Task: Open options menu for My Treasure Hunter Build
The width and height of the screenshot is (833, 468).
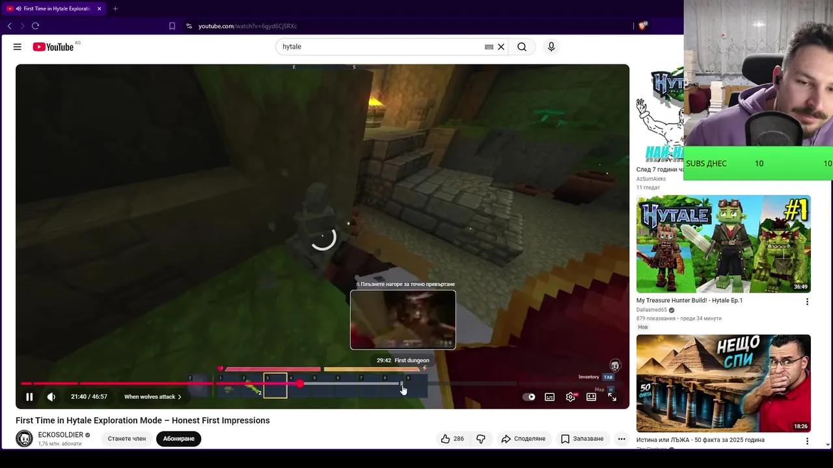Action: 807,302
